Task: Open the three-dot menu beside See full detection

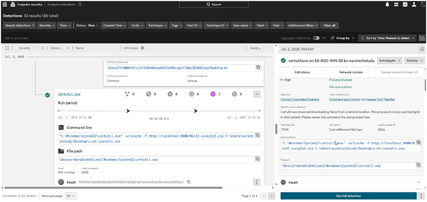Action: [x=421, y=196]
